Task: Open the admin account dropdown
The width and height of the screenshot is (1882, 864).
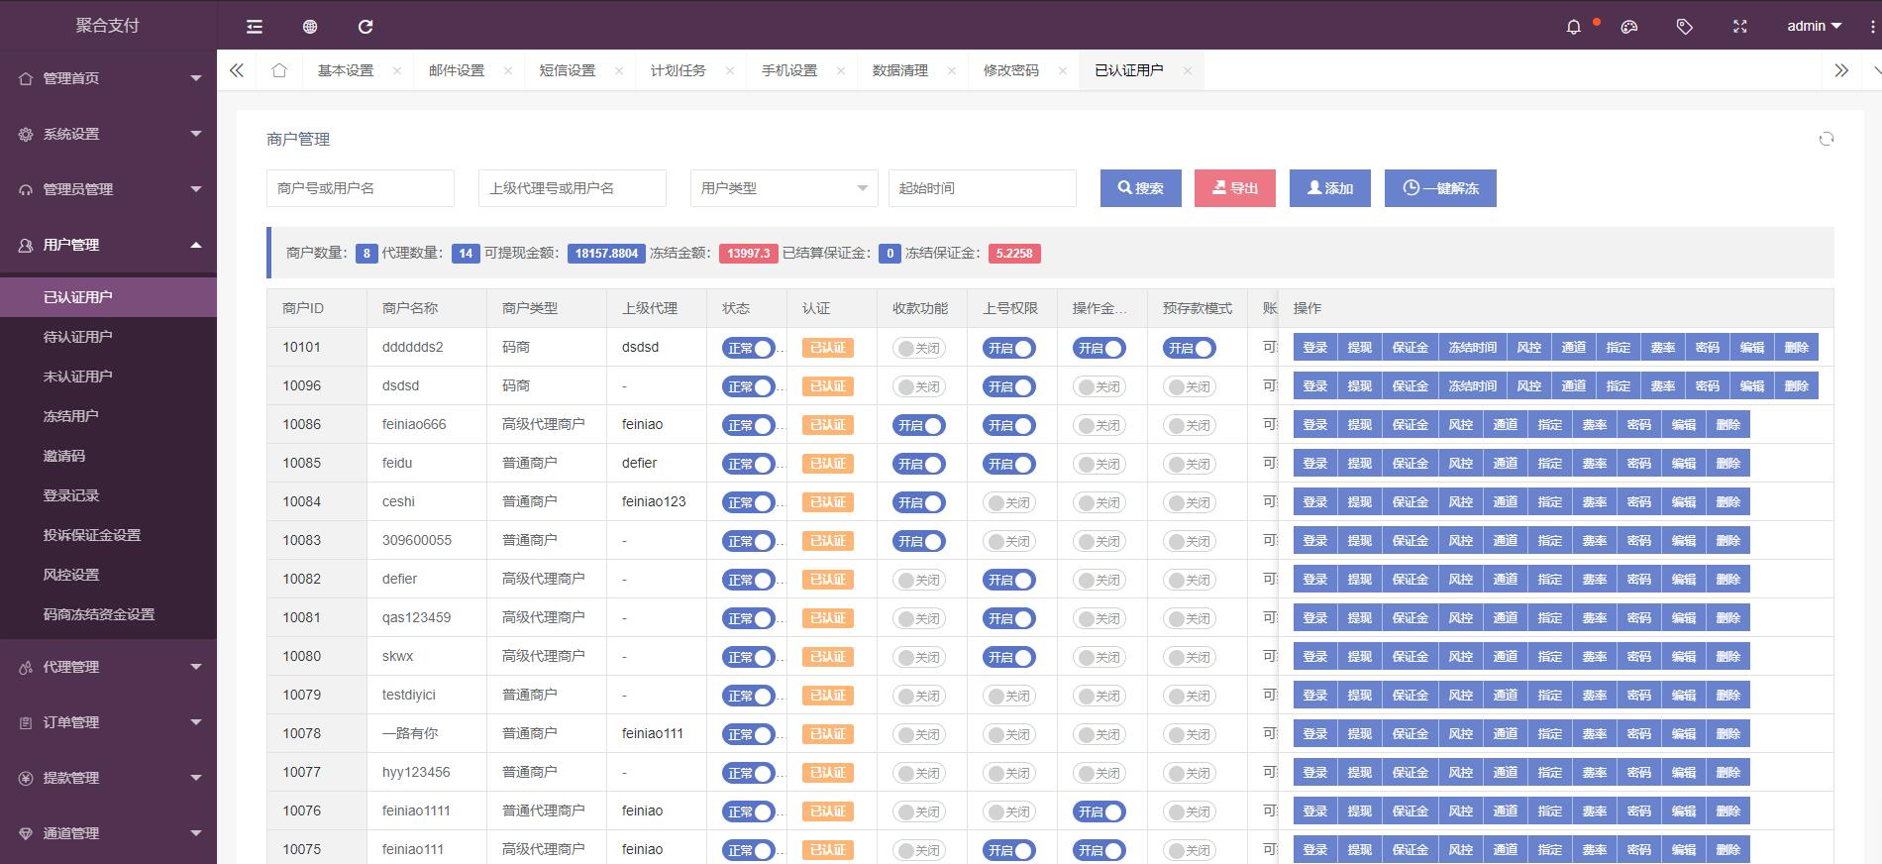Action: click(1813, 27)
